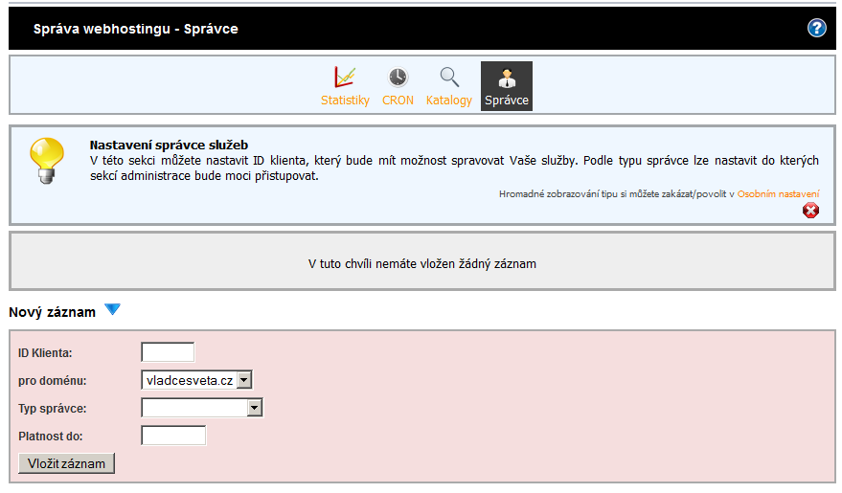Open the pro doménu dropdown
842x493 pixels.
[243, 380]
